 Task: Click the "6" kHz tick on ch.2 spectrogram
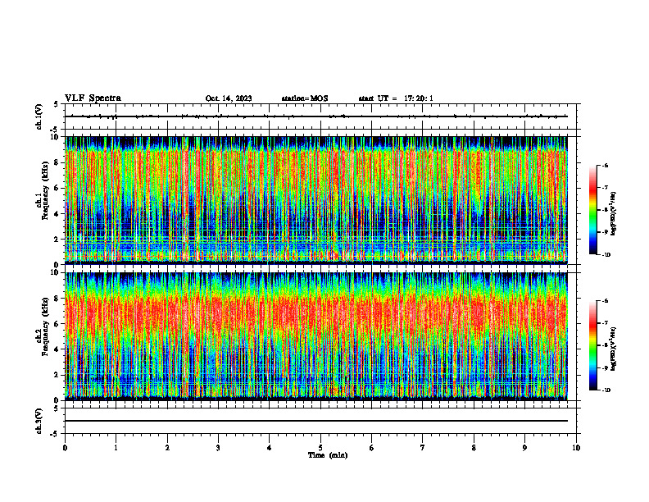(57, 324)
